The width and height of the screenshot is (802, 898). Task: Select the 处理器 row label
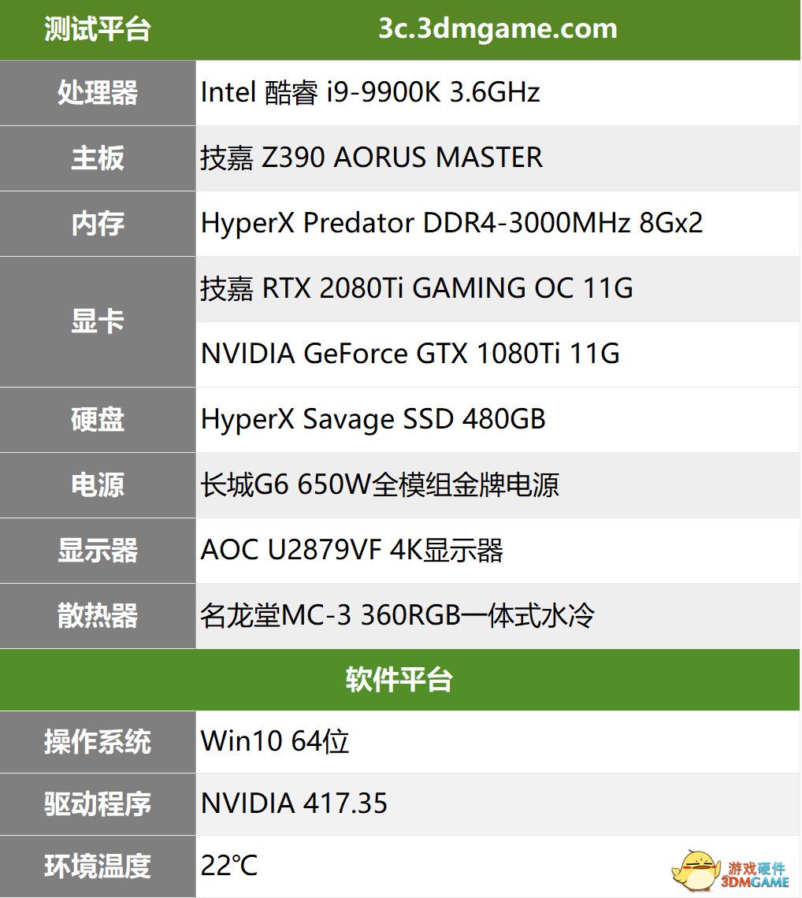[98, 93]
